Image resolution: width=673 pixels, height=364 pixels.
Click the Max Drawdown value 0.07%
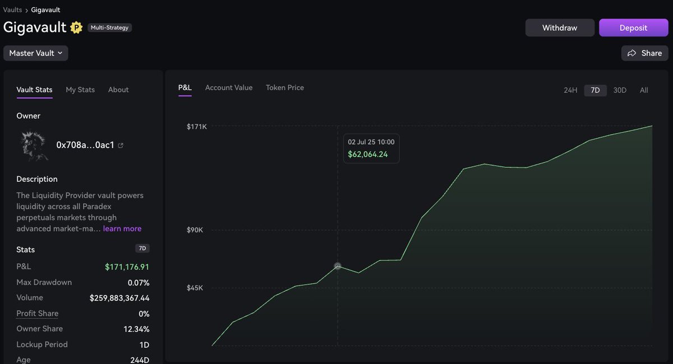point(139,283)
